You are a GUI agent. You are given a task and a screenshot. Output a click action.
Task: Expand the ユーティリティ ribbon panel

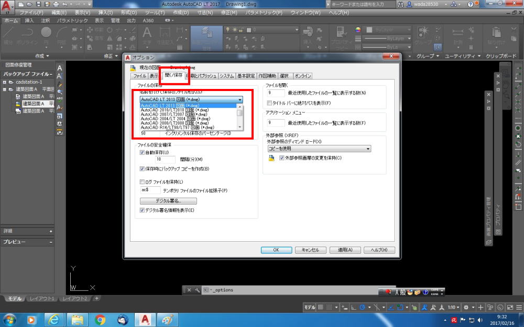point(463,56)
